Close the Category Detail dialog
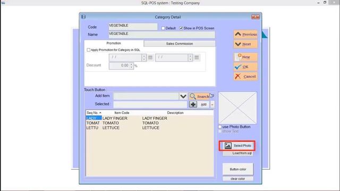This screenshot has width=340, height=191. click(255, 17)
